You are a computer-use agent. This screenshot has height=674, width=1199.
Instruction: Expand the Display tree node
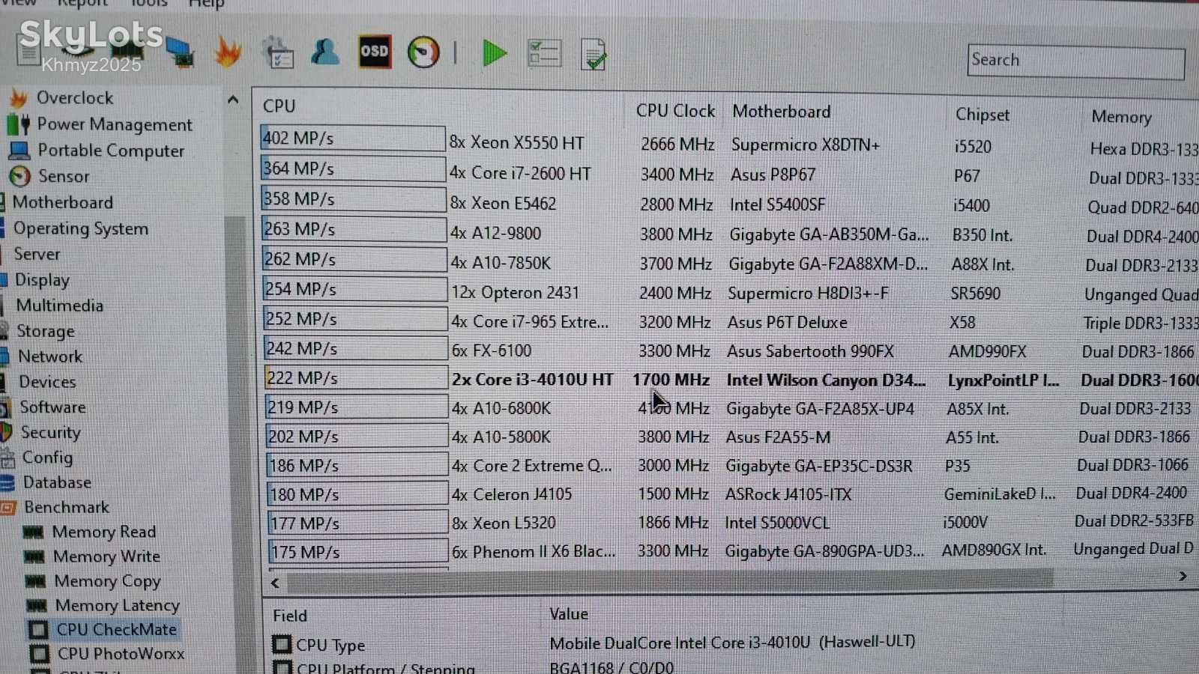point(42,280)
